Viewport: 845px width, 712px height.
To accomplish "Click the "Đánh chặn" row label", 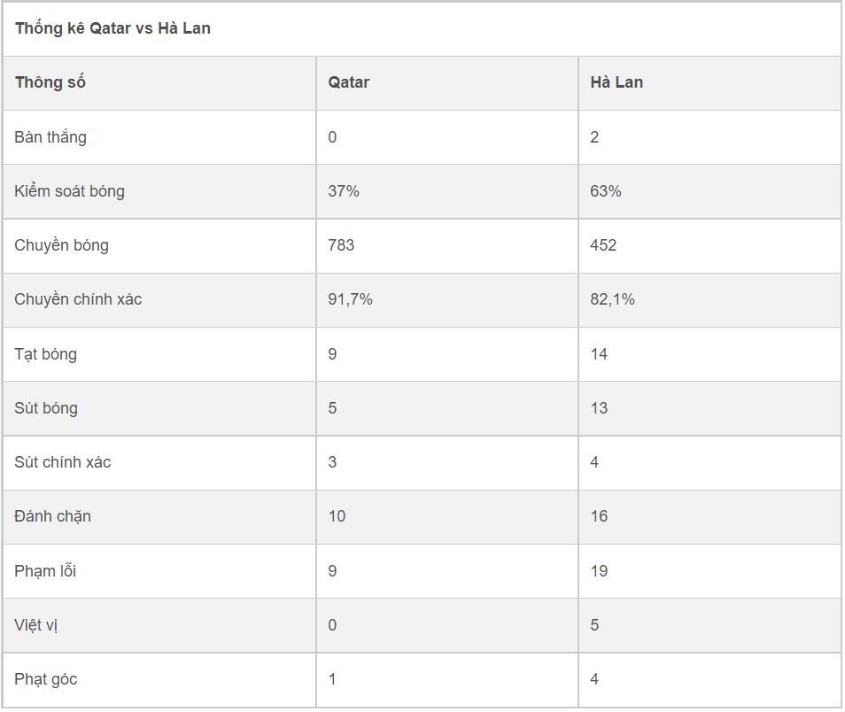I will click(52, 516).
